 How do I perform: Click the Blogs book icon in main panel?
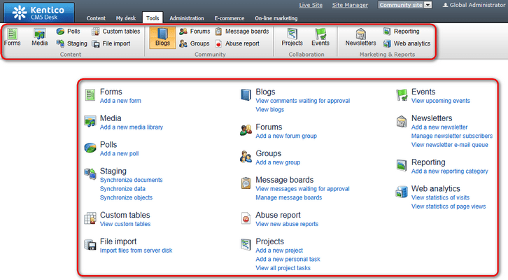pos(246,95)
